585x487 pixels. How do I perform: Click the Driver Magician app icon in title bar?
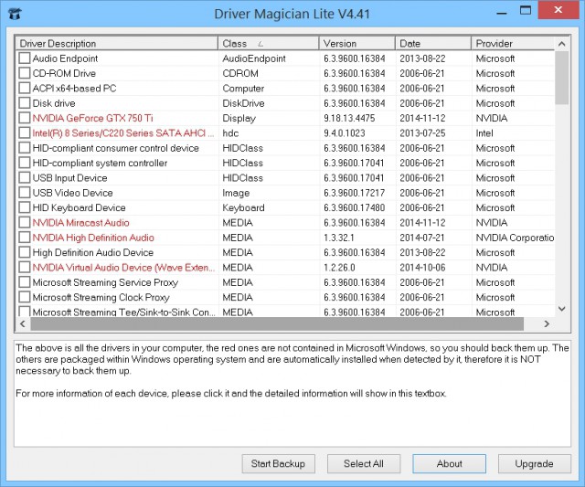15,14
